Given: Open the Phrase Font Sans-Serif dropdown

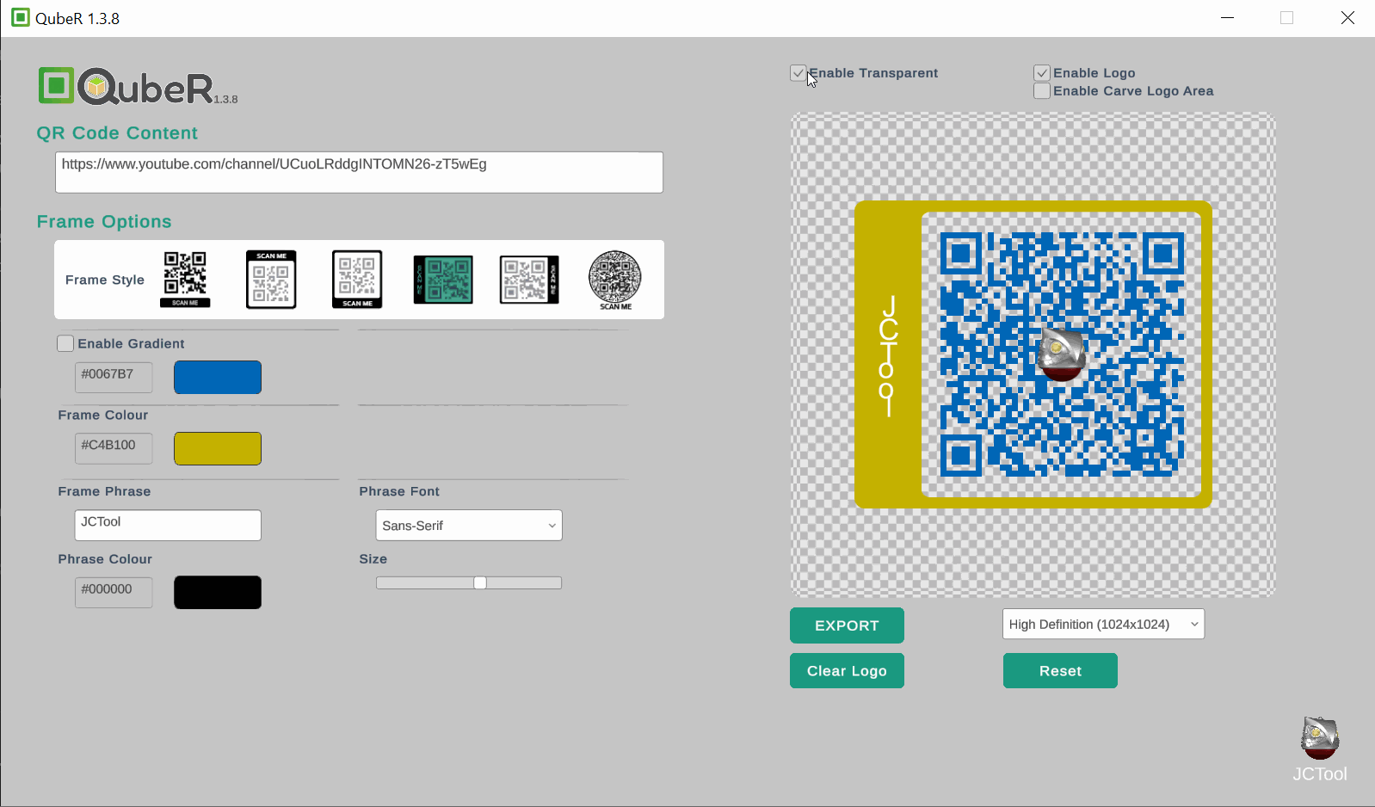Looking at the screenshot, I should pyautogui.click(x=469, y=526).
